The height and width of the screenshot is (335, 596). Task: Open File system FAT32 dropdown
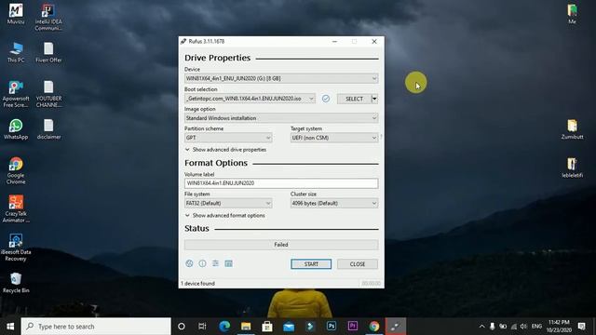[228, 203]
